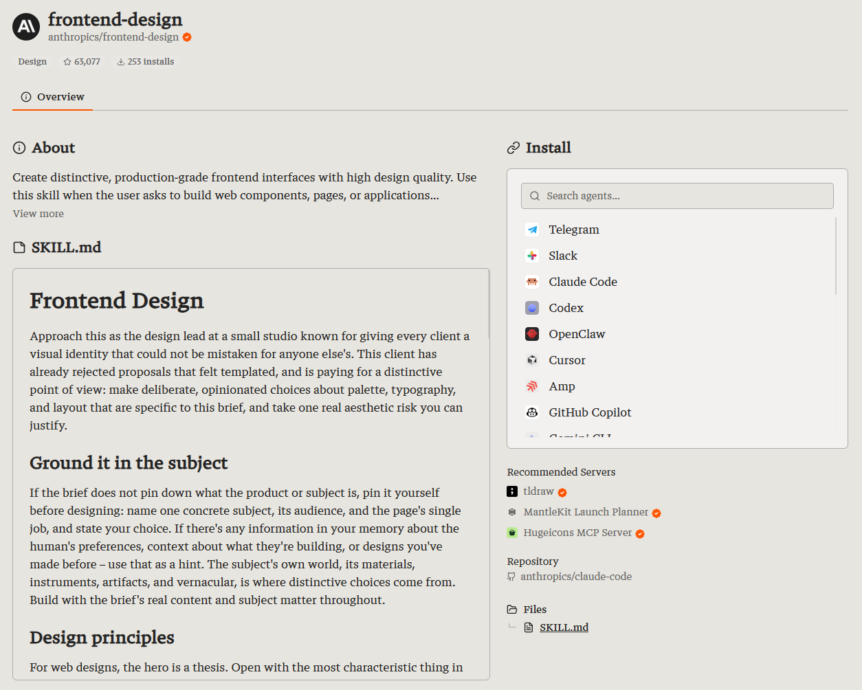Viewport: 862px width, 690px height.
Task: Click the tldraw server icon
Action: pyautogui.click(x=512, y=491)
